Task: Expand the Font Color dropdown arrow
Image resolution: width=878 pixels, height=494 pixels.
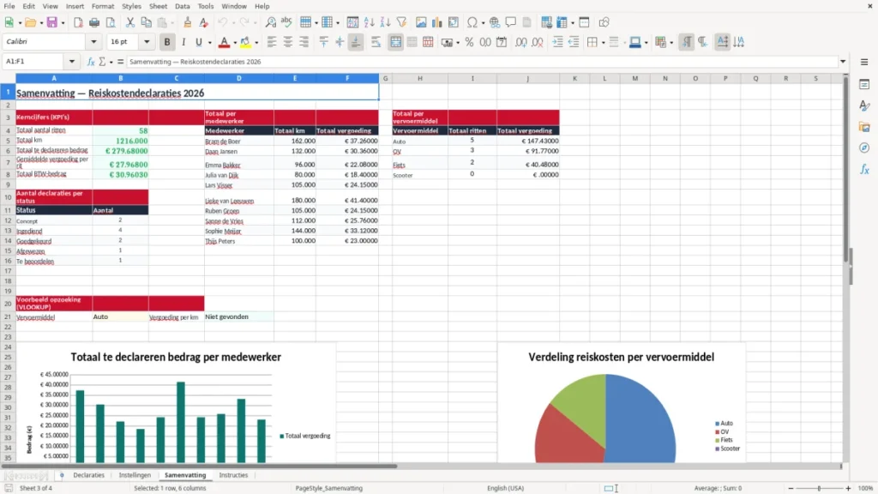Action: [235, 43]
